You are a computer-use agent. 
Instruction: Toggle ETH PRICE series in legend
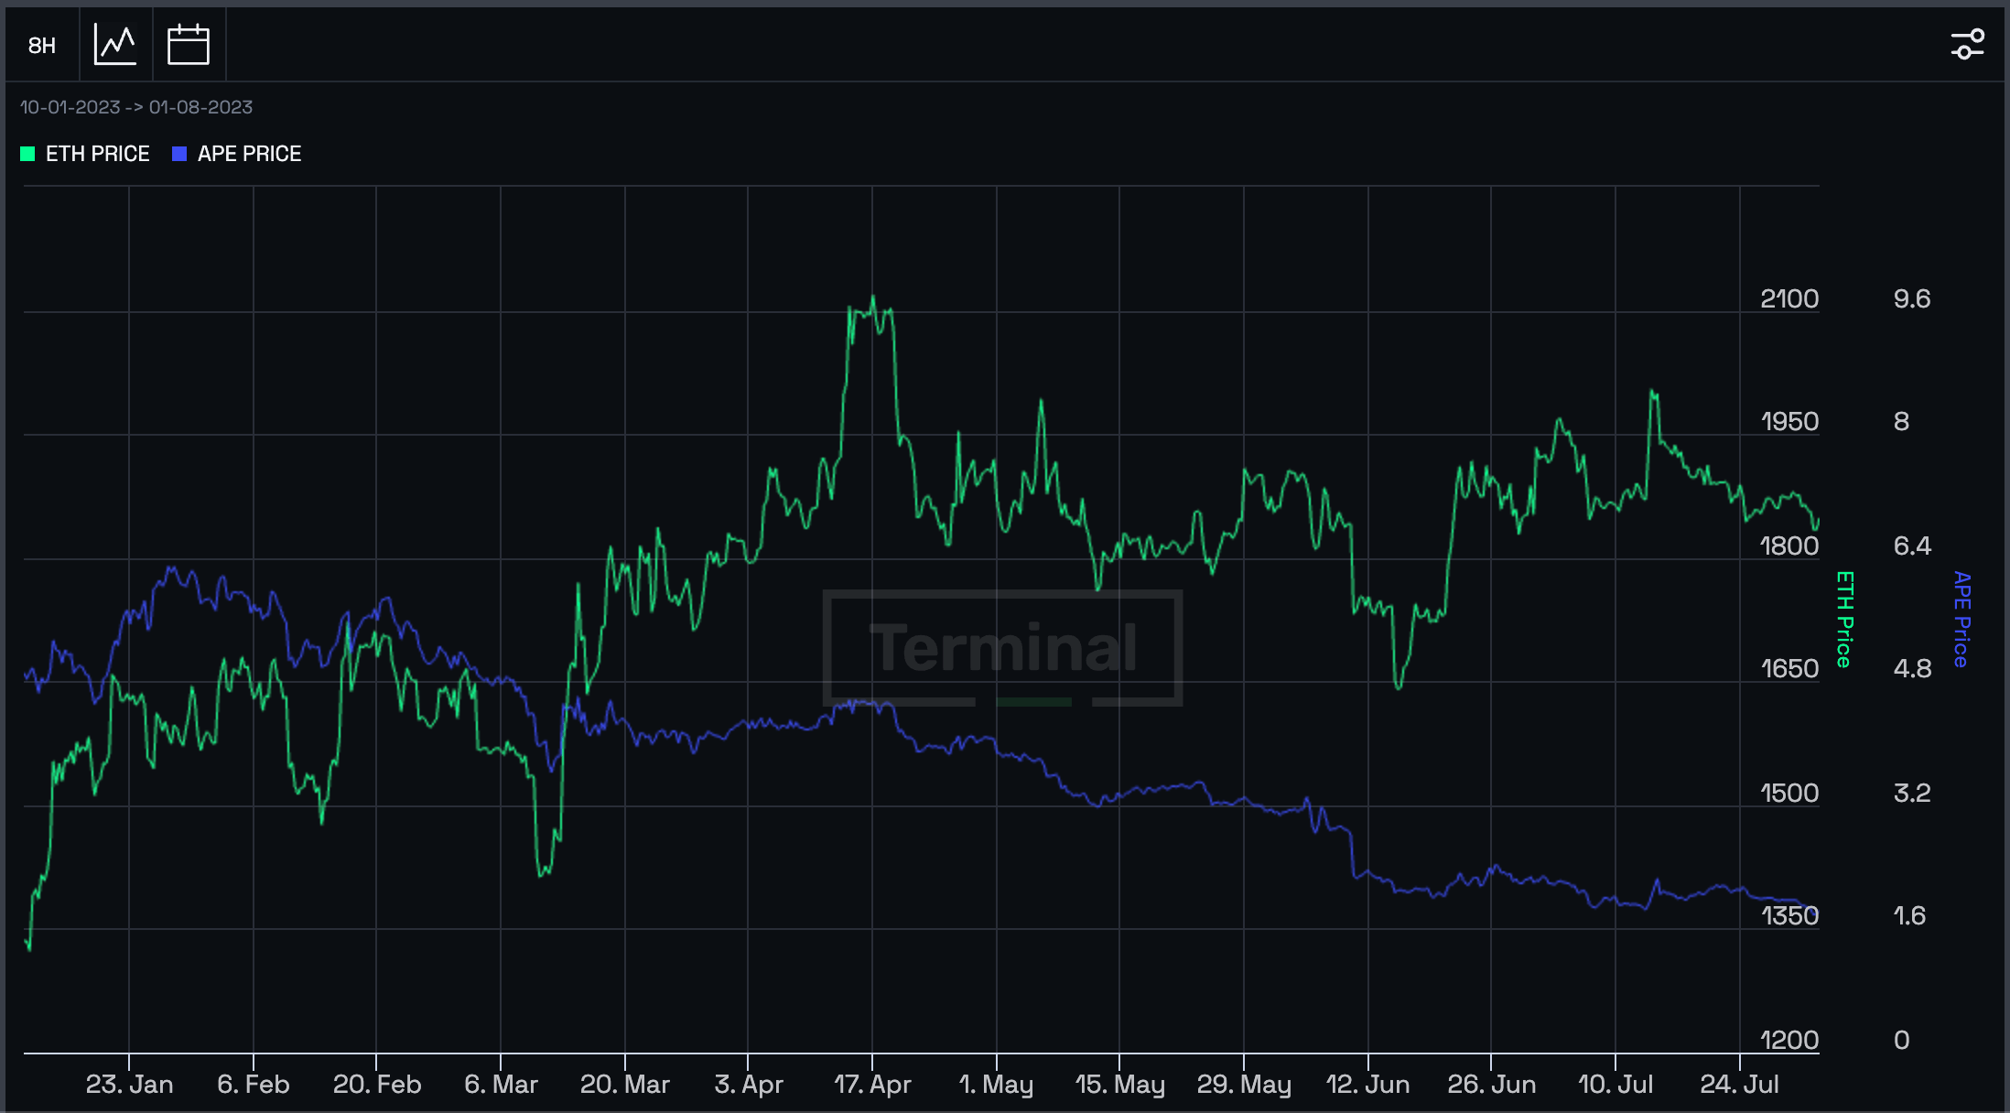click(x=98, y=154)
